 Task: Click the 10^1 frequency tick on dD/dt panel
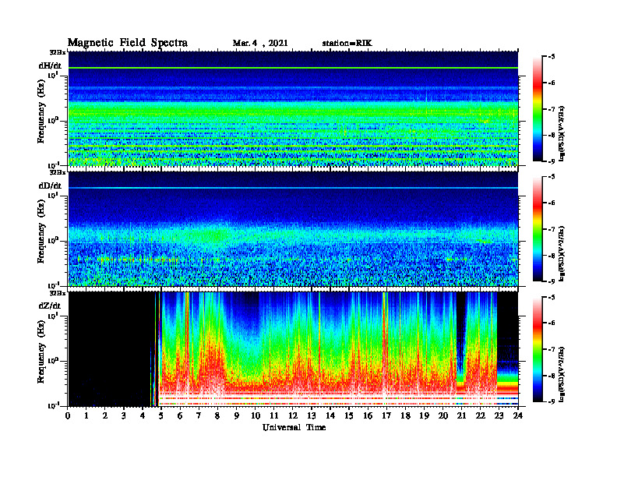(x=53, y=195)
